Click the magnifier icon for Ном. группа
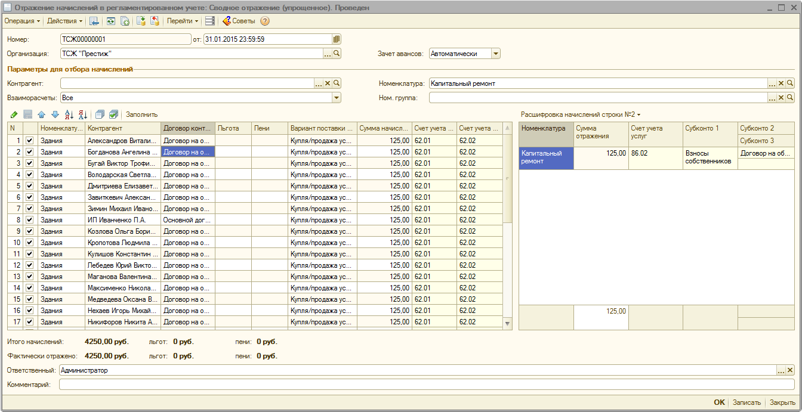 [x=790, y=98]
